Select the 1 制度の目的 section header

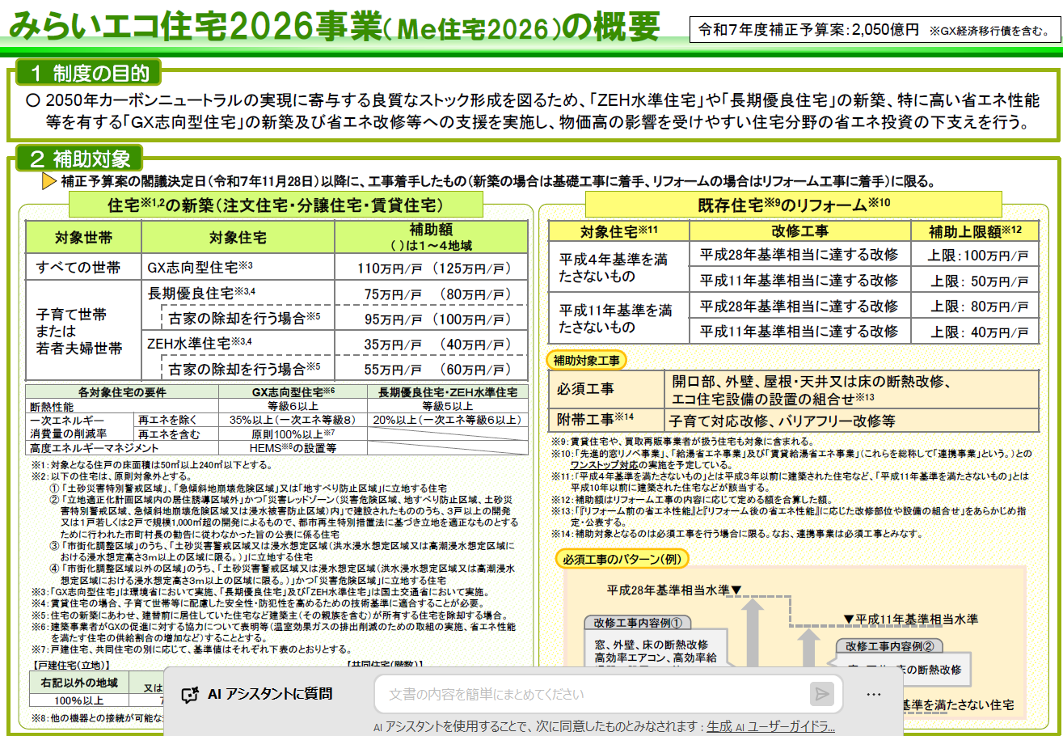pyautogui.click(x=90, y=74)
